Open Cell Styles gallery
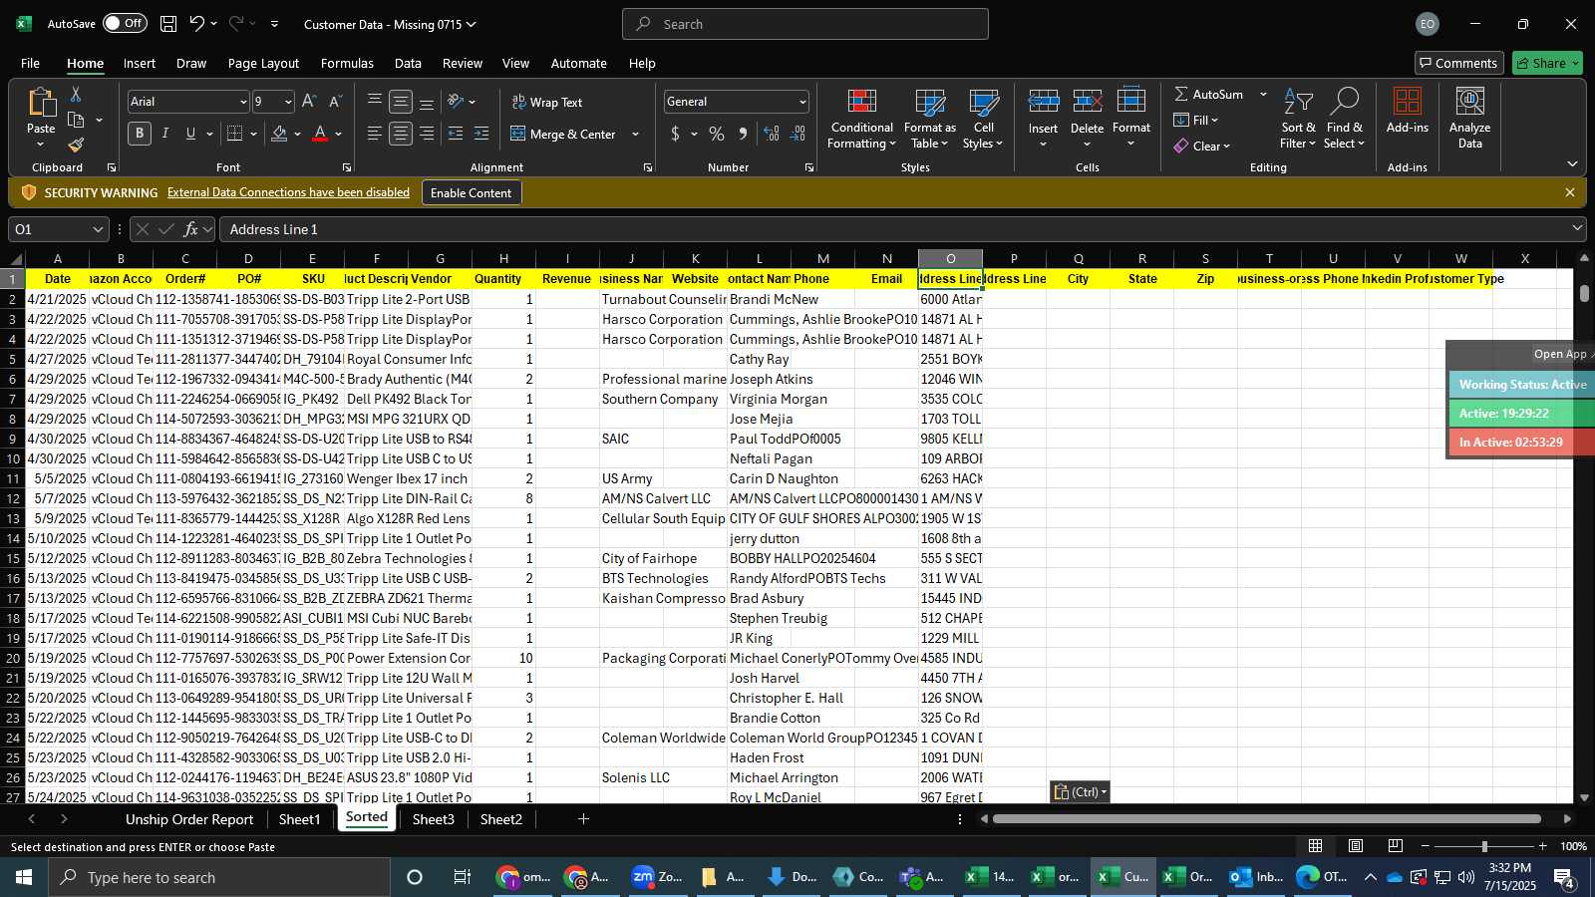Viewport: 1595px width, 897px height. [x=984, y=120]
